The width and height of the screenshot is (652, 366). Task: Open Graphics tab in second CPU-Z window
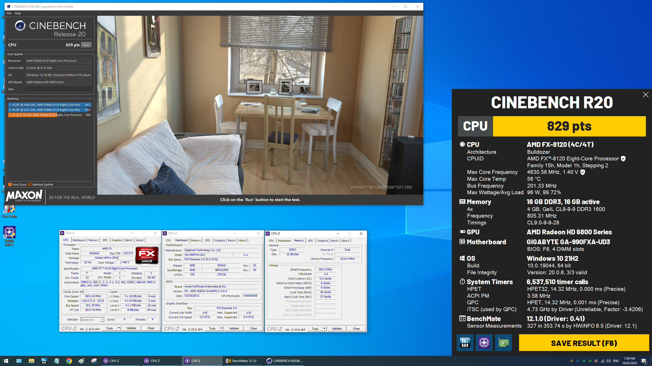(x=220, y=240)
